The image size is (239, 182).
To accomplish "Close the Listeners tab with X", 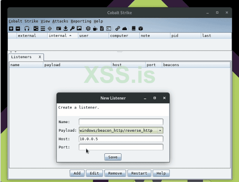I will pos(40,57).
